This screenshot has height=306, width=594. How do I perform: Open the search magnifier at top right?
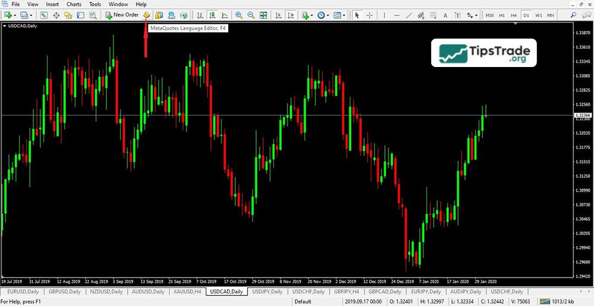[x=574, y=15]
